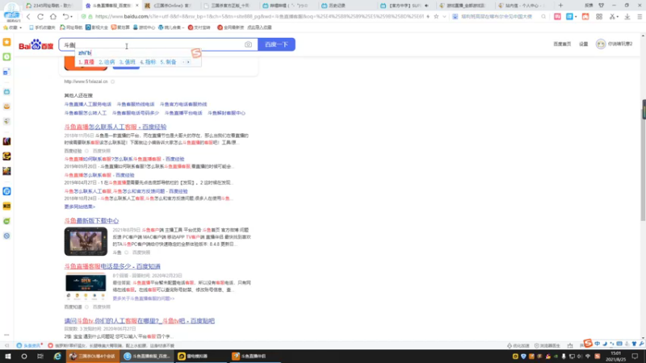Click the user avatar at top right

(601, 44)
